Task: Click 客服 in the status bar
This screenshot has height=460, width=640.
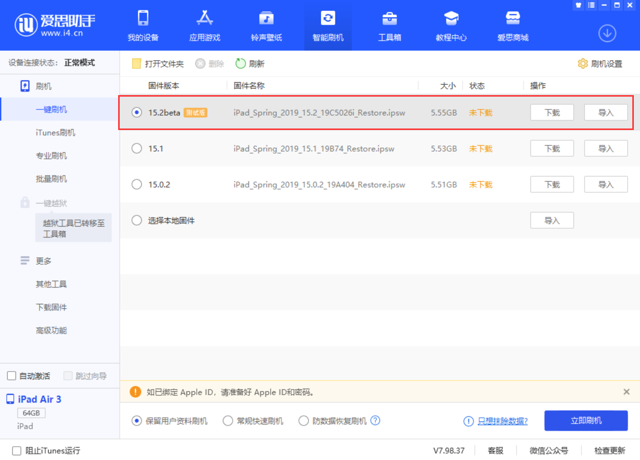Action: point(496,450)
